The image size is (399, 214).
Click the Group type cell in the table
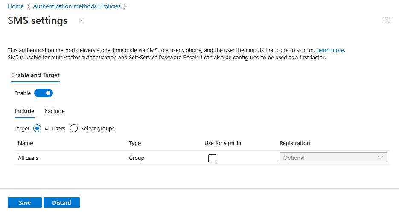tap(137, 158)
